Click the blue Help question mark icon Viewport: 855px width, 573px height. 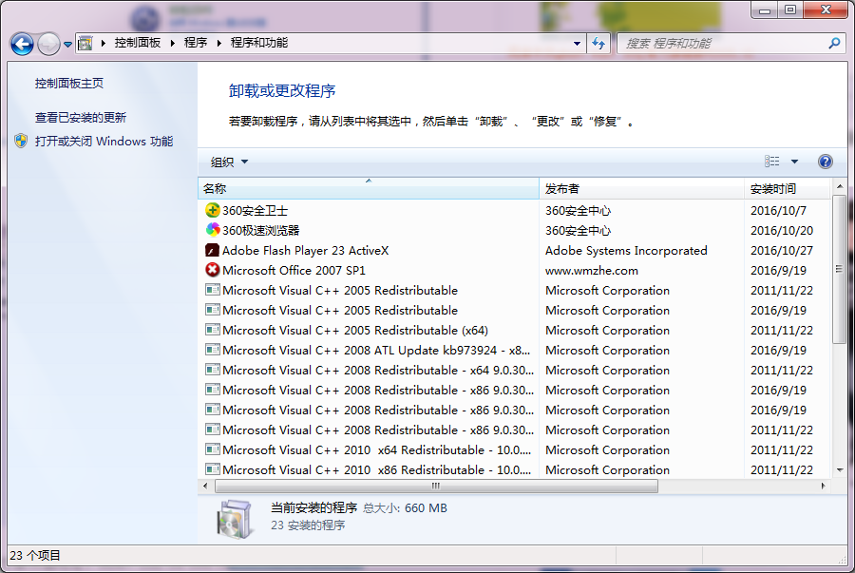[x=825, y=161]
